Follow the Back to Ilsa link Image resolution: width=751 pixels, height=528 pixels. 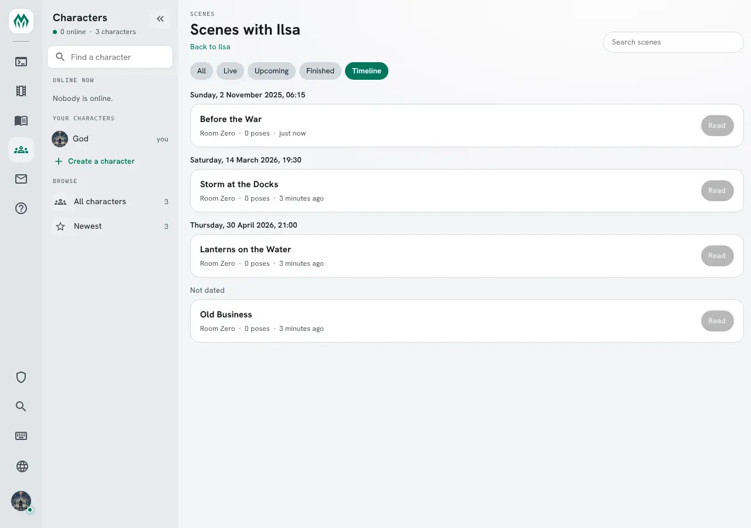click(210, 47)
